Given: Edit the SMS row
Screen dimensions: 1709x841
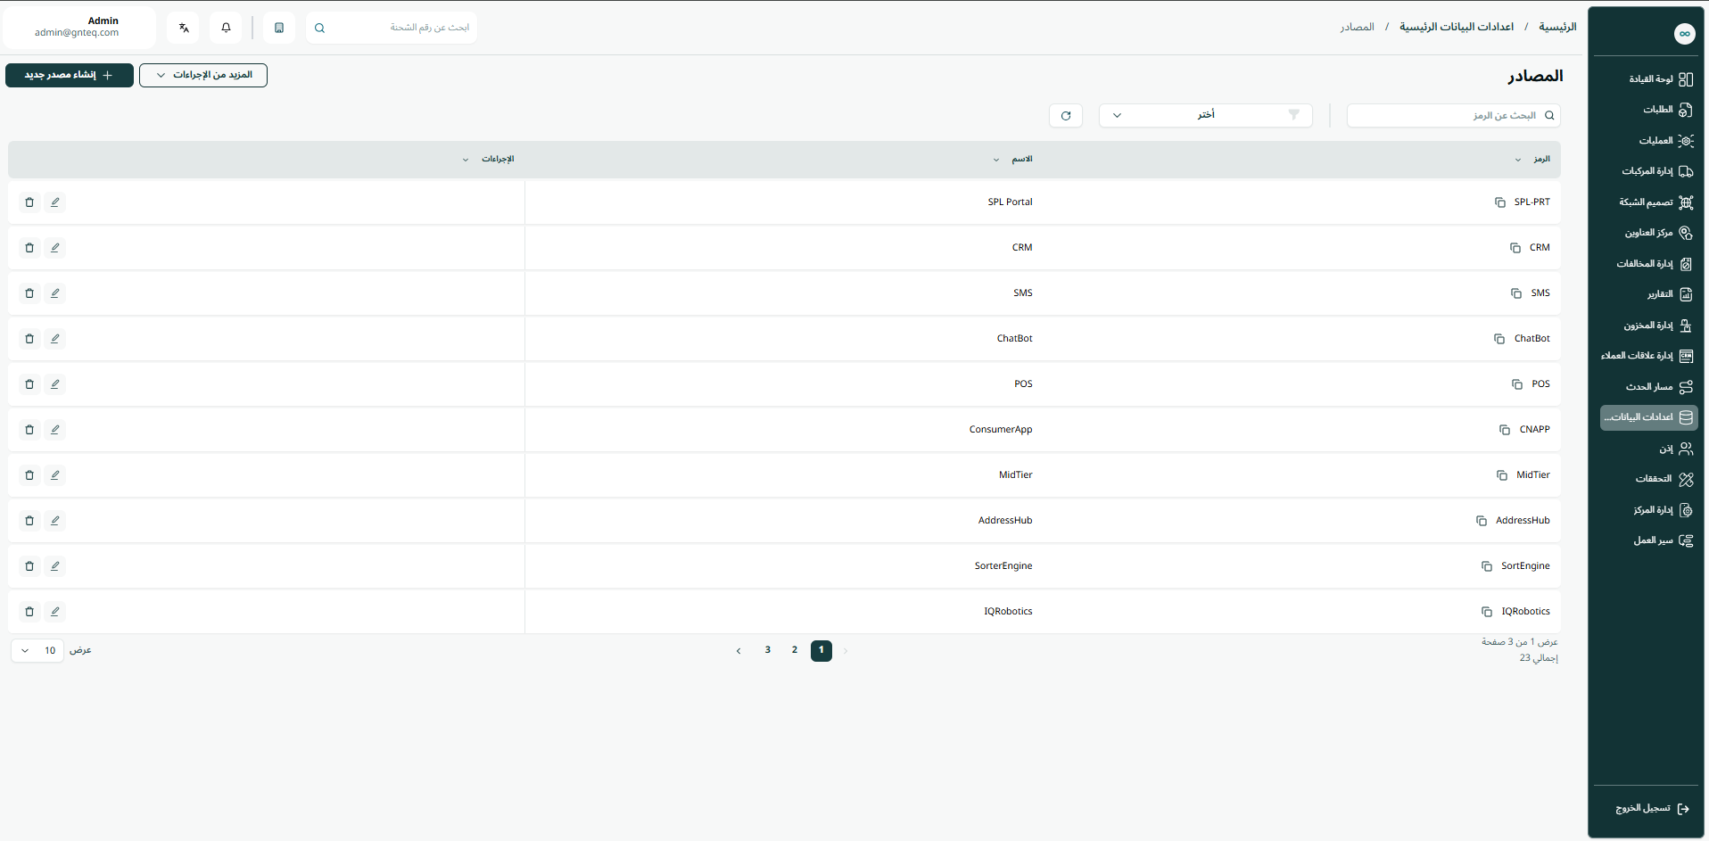Looking at the screenshot, I should 55,293.
